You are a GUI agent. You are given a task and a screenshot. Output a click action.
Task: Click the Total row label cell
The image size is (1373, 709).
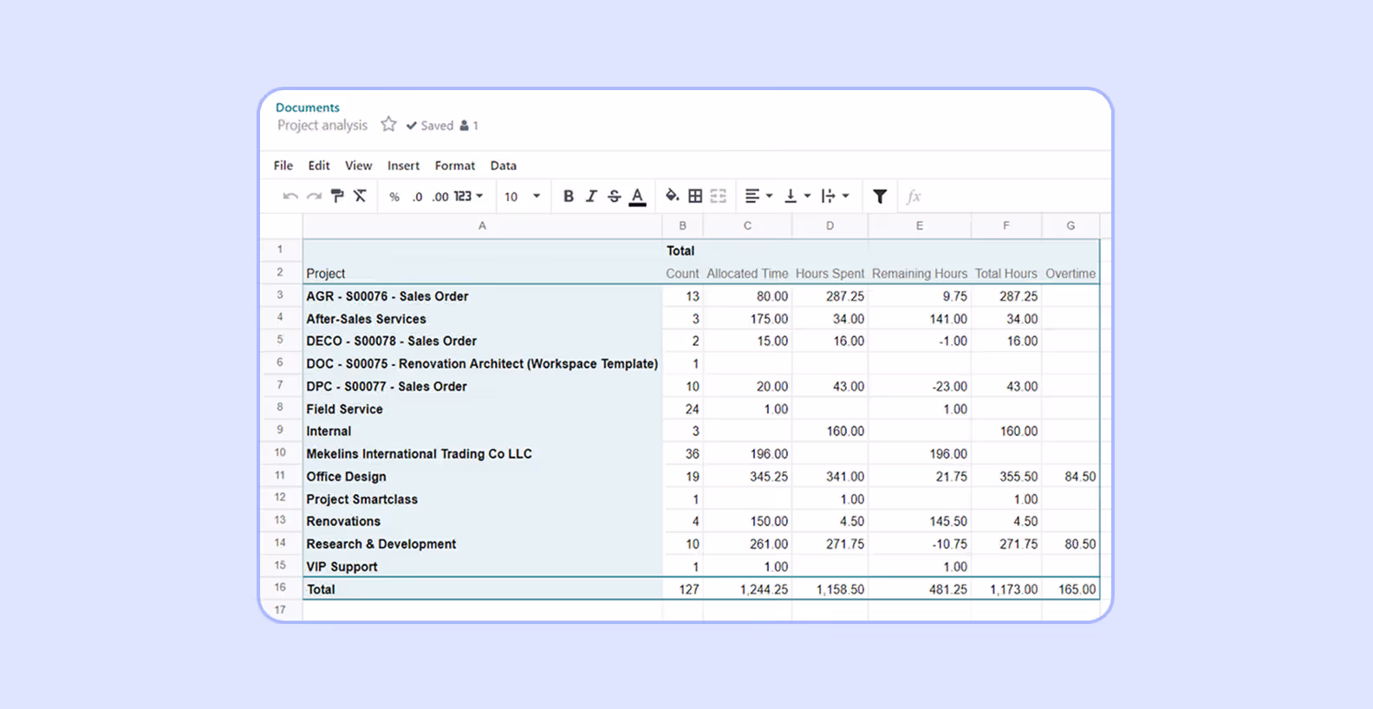tap(483, 589)
